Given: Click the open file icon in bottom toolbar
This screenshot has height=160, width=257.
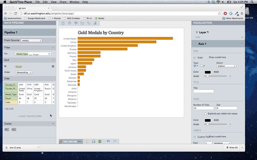Looking at the screenshot, I should pyautogui.click(x=87, y=142).
